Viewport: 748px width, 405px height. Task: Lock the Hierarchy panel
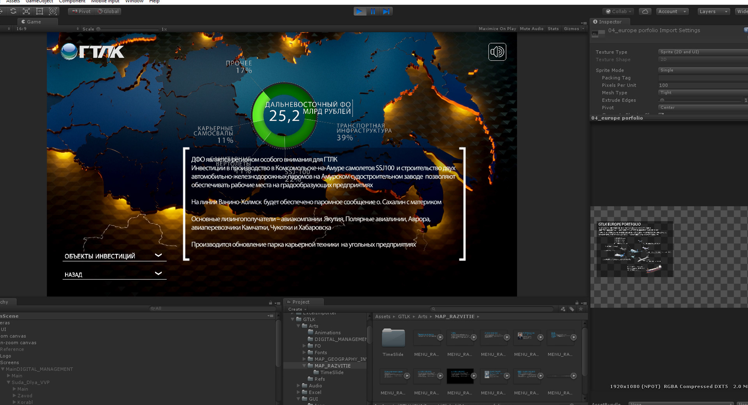(x=270, y=303)
